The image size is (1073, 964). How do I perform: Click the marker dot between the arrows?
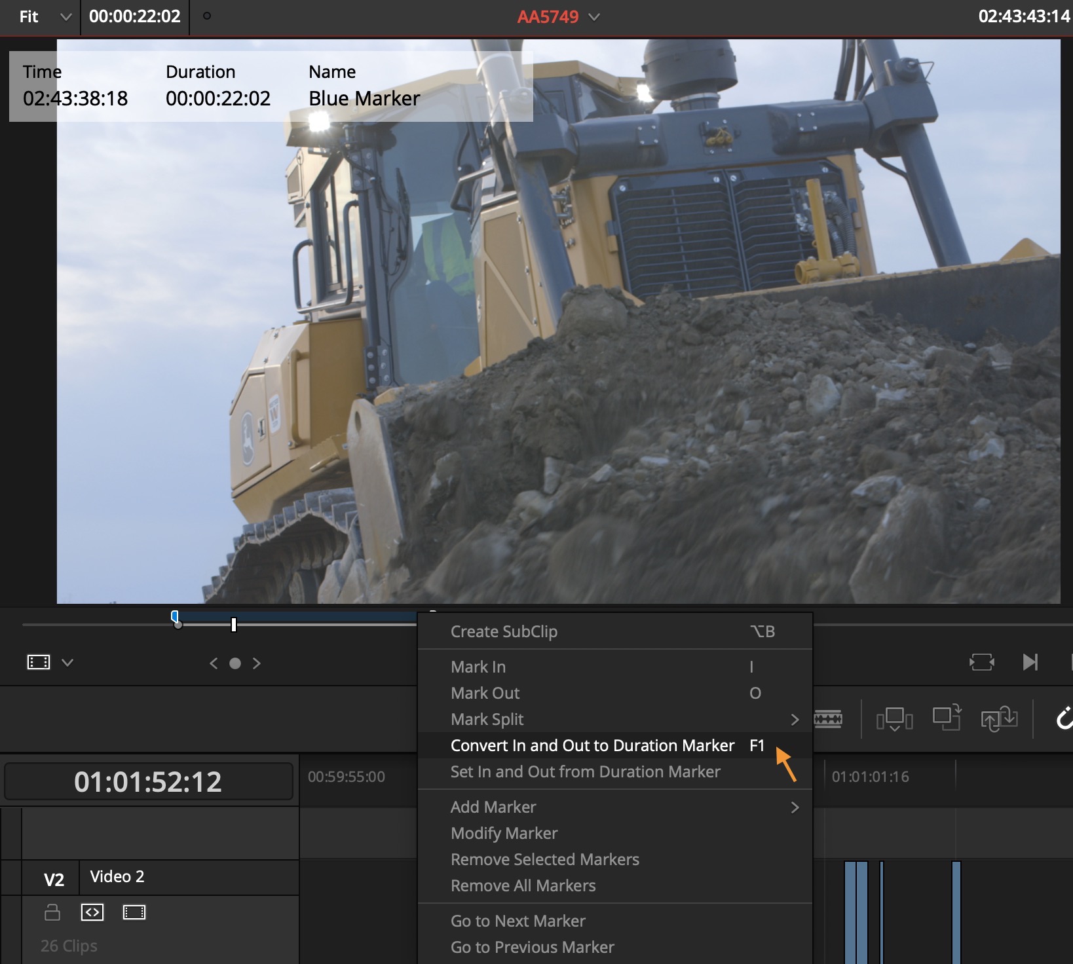point(235,663)
